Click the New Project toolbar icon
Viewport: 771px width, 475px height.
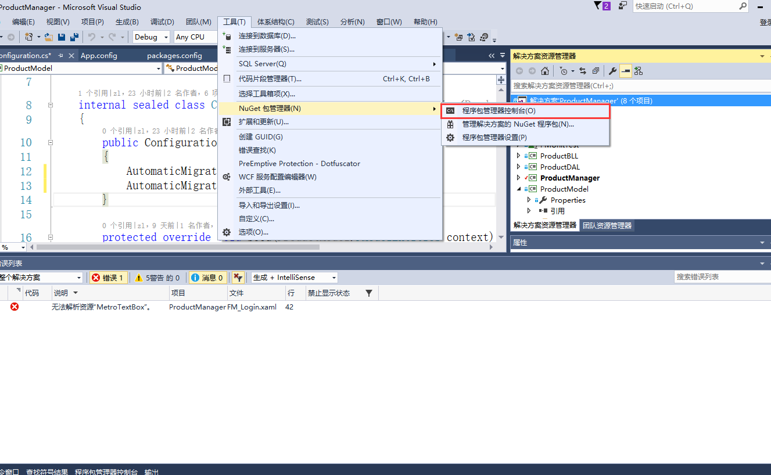point(29,37)
